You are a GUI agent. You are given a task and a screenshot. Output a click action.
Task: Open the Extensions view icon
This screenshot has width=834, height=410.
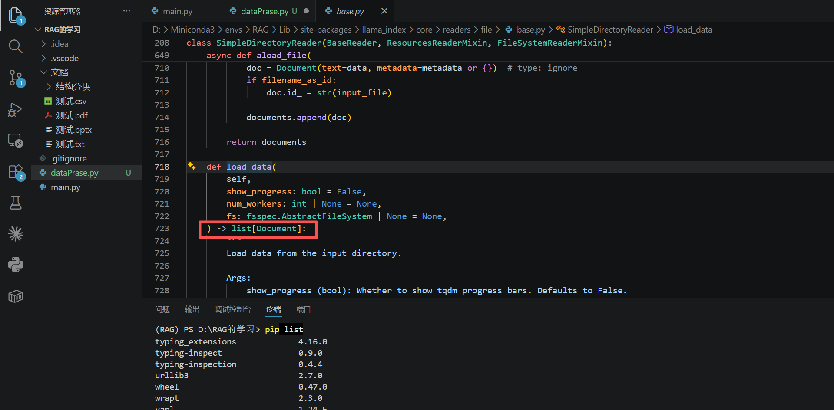(x=16, y=172)
